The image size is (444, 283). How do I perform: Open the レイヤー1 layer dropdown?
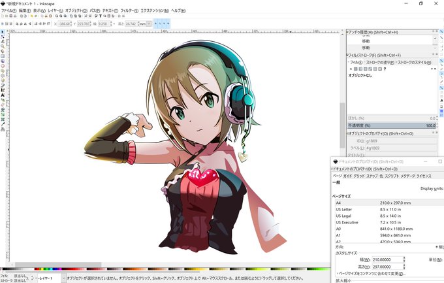[64, 278]
